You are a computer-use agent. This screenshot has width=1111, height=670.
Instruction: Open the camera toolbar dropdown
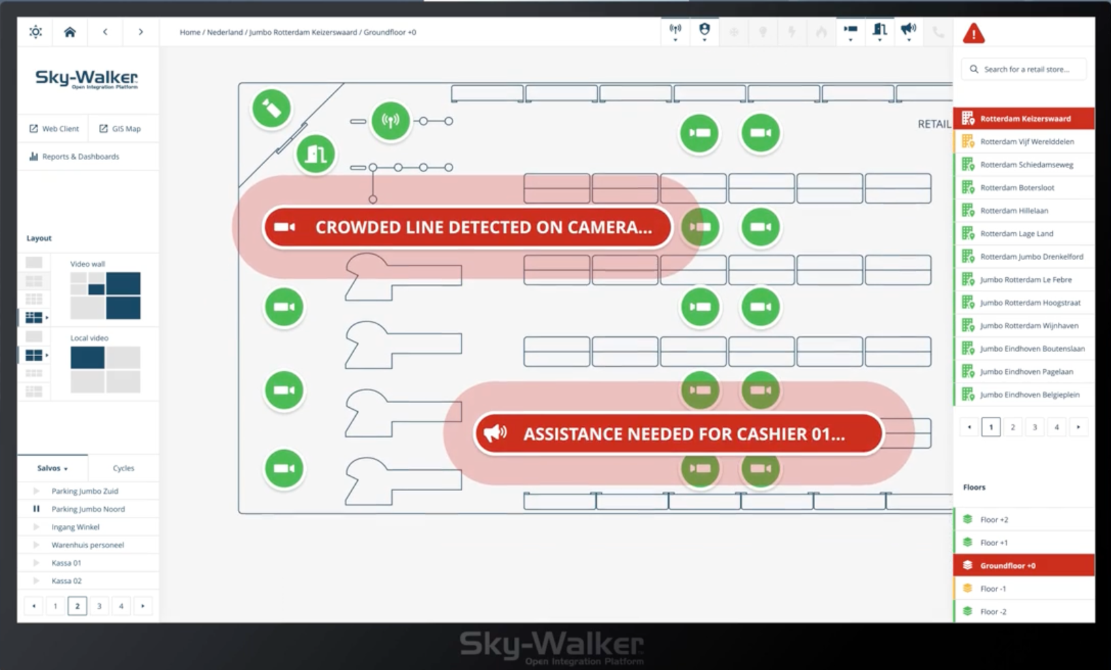tap(851, 31)
